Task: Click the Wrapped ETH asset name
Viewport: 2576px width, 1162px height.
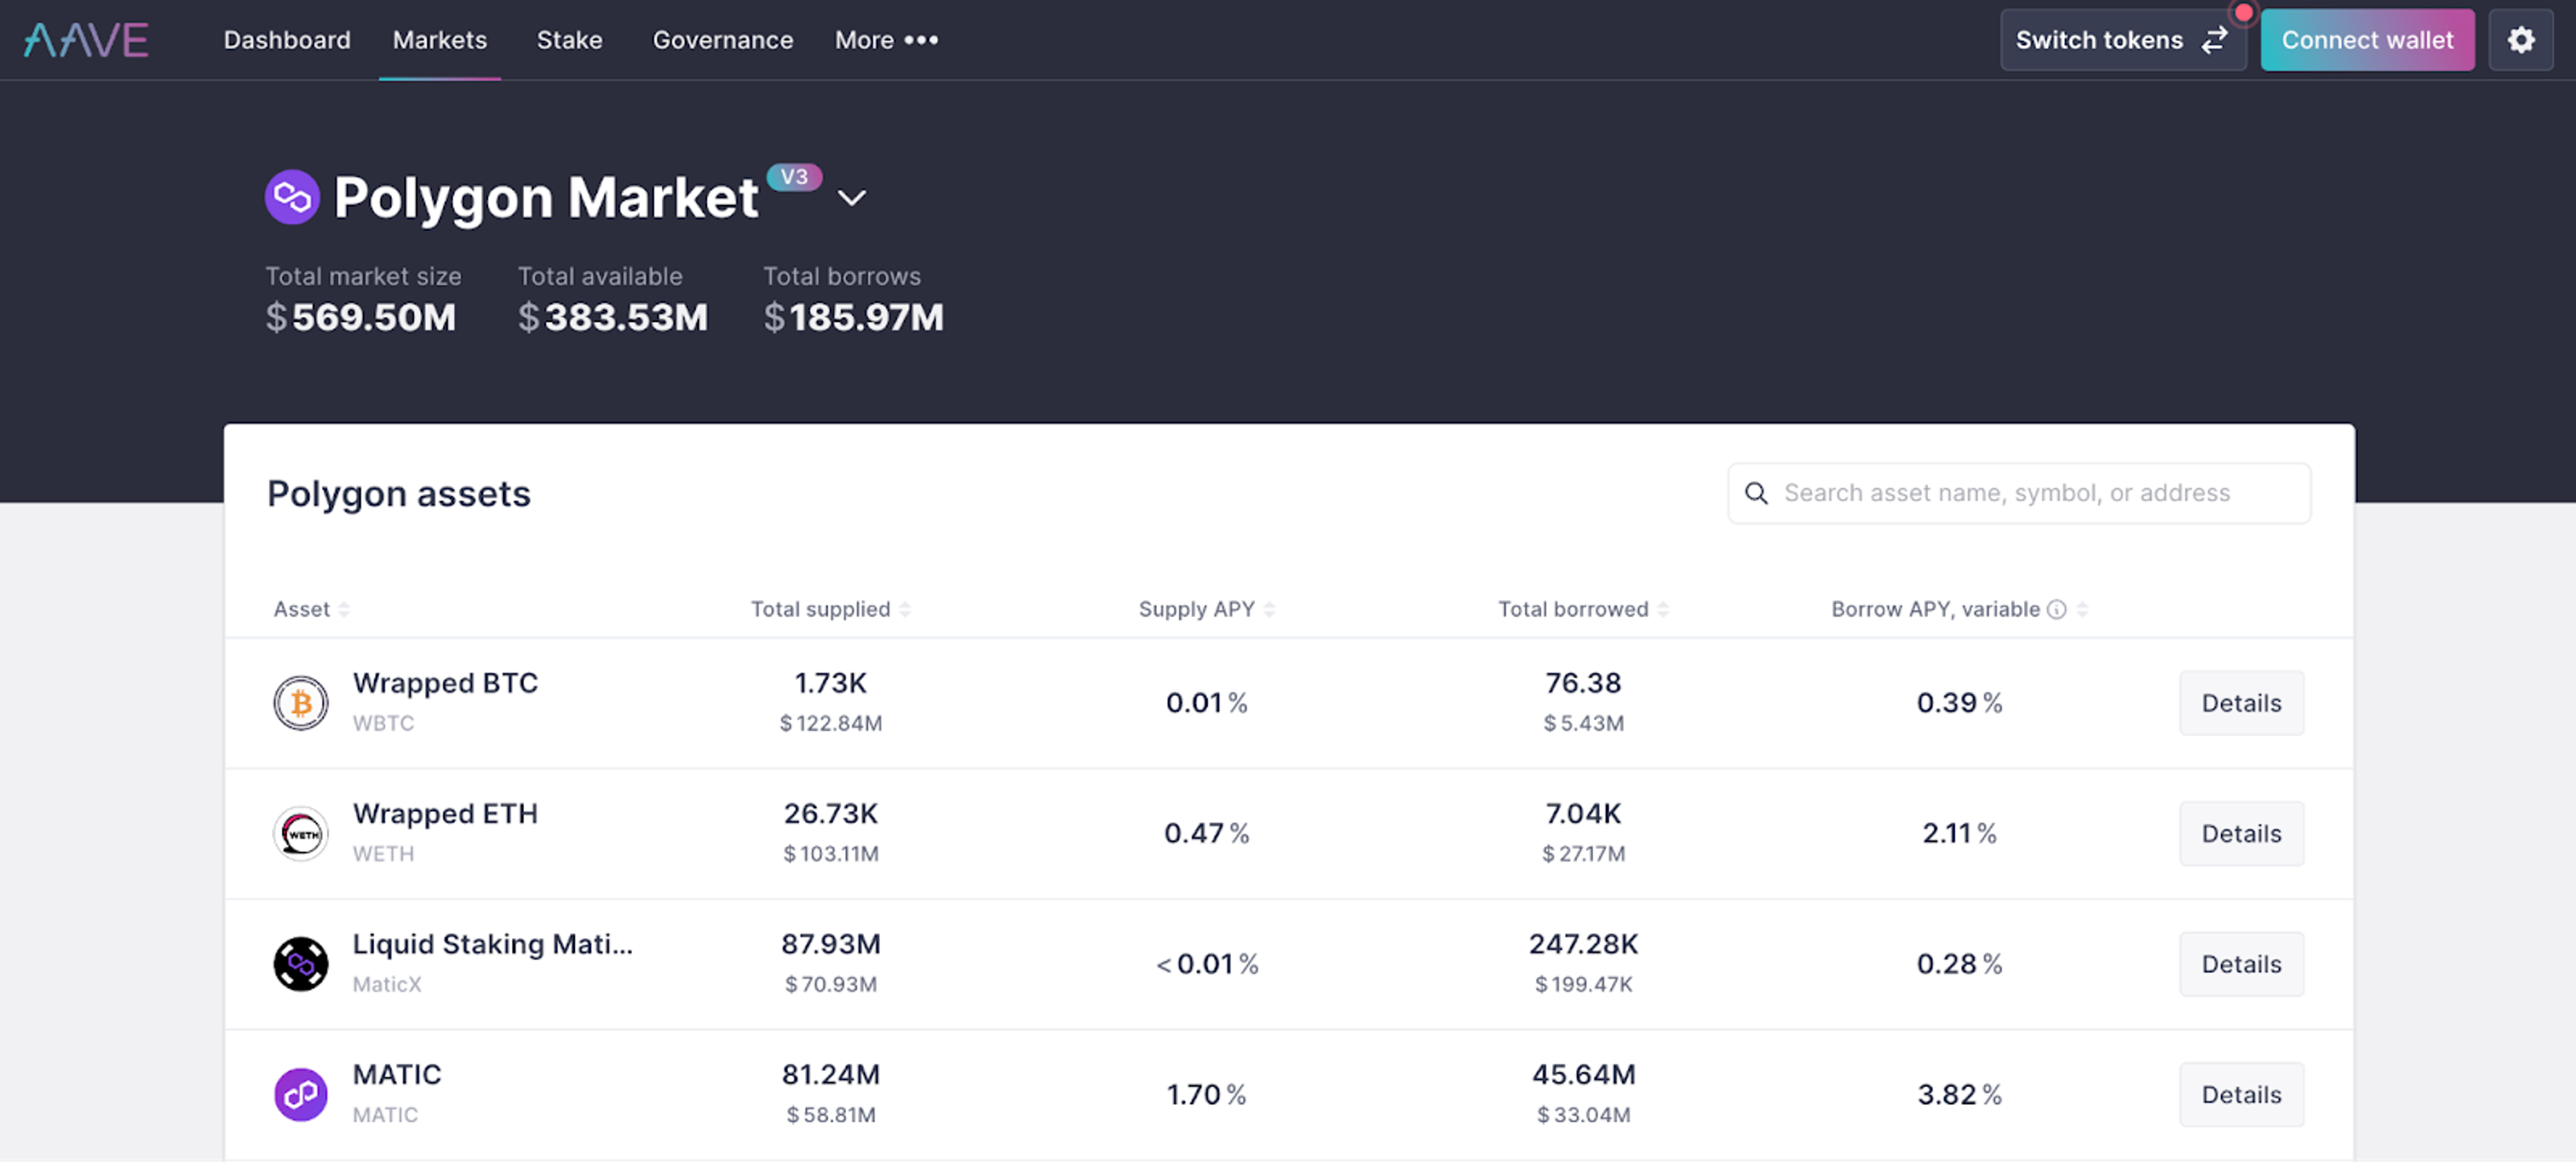Action: (445, 814)
